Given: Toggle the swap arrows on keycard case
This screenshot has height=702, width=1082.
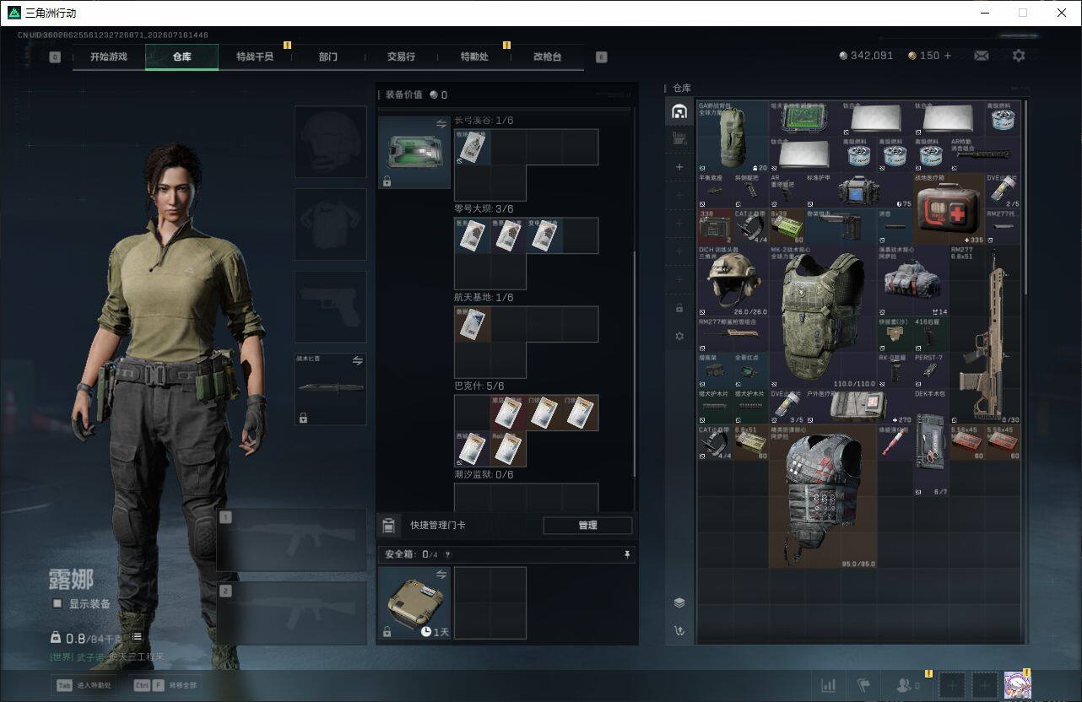Looking at the screenshot, I should point(441,124).
